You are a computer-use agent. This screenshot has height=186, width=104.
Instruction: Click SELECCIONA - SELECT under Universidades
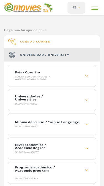(27, 104)
